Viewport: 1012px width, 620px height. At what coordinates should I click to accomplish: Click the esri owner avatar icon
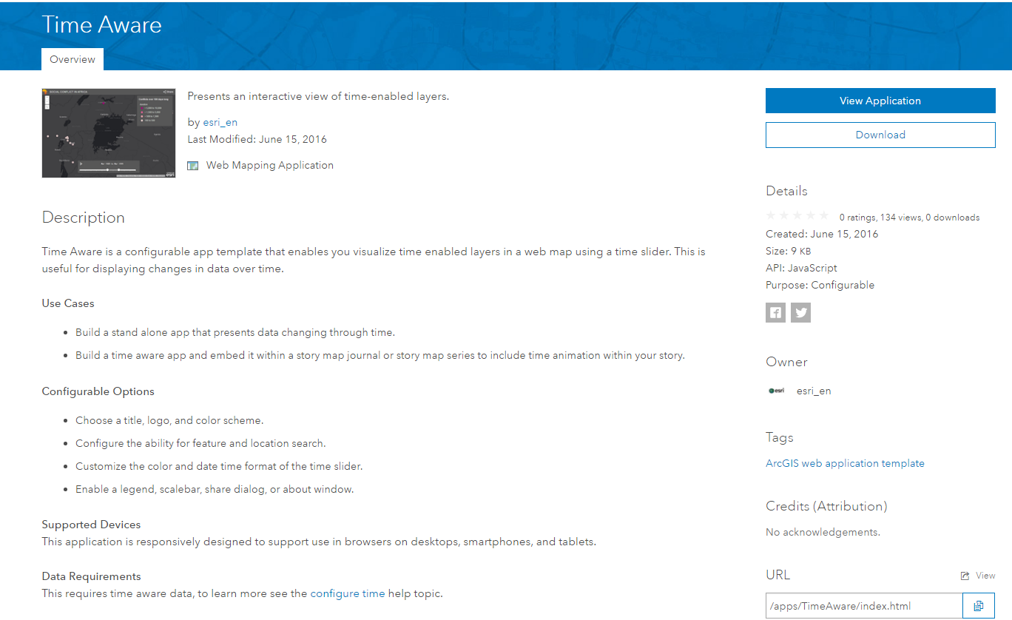tap(776, 391)
